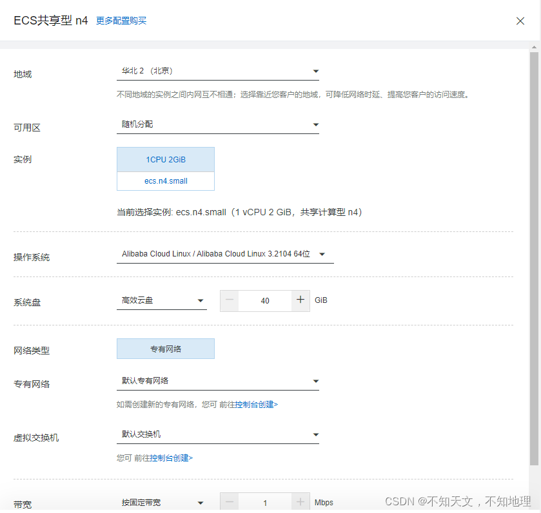The image size is (541, 513).
Task: Close the ECS共享型 n4 dialog
Action: click(520, 21)
